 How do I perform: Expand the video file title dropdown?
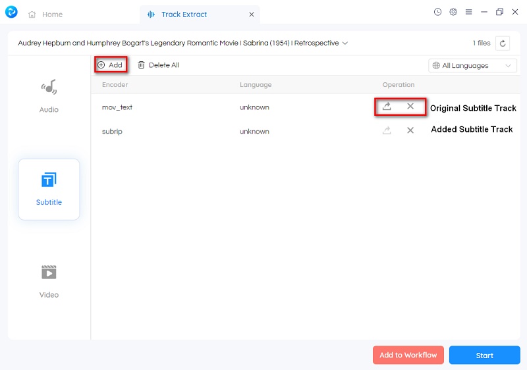[345, 43]
